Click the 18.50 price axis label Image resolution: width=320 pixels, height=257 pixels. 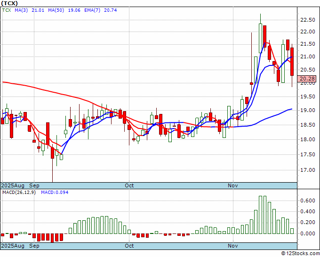[308, 125]
